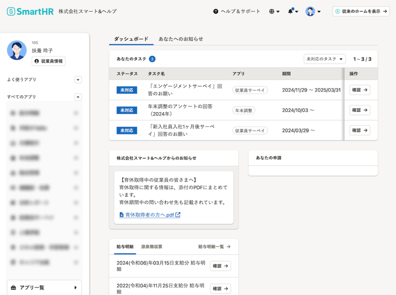This screenshot has height=295, width=396.
Task: Click the ステータス column header
Action: coord(127,74)
